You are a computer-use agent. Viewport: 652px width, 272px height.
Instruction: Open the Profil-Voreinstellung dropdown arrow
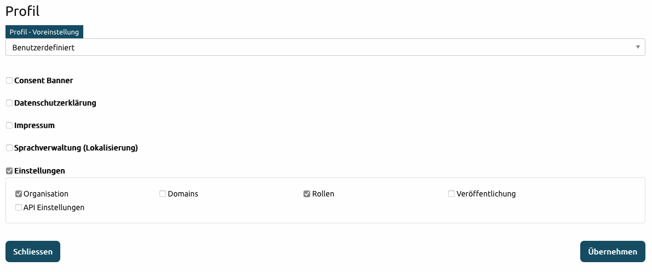pos(638,47)
